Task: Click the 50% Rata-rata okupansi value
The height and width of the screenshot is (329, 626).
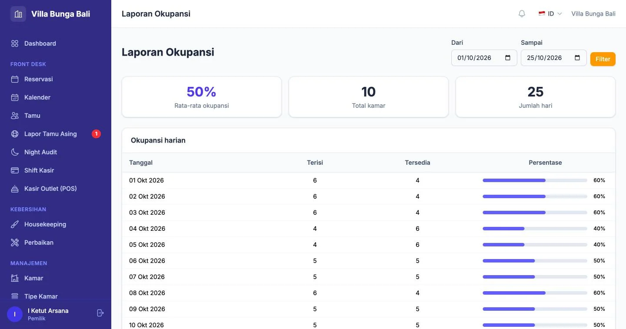Action: (201, 92)
